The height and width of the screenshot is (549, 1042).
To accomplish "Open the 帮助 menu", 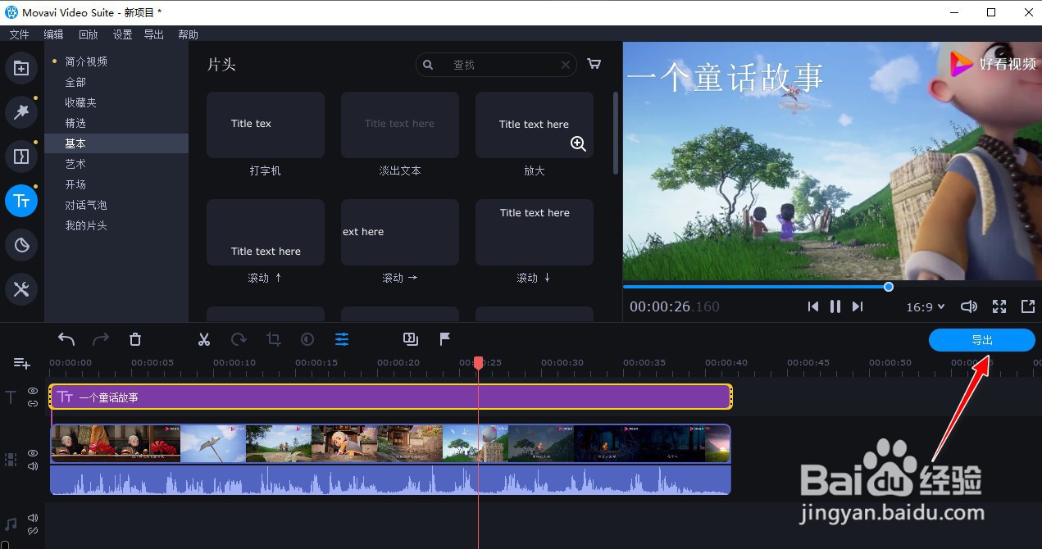I will click(x=189, y=34).
